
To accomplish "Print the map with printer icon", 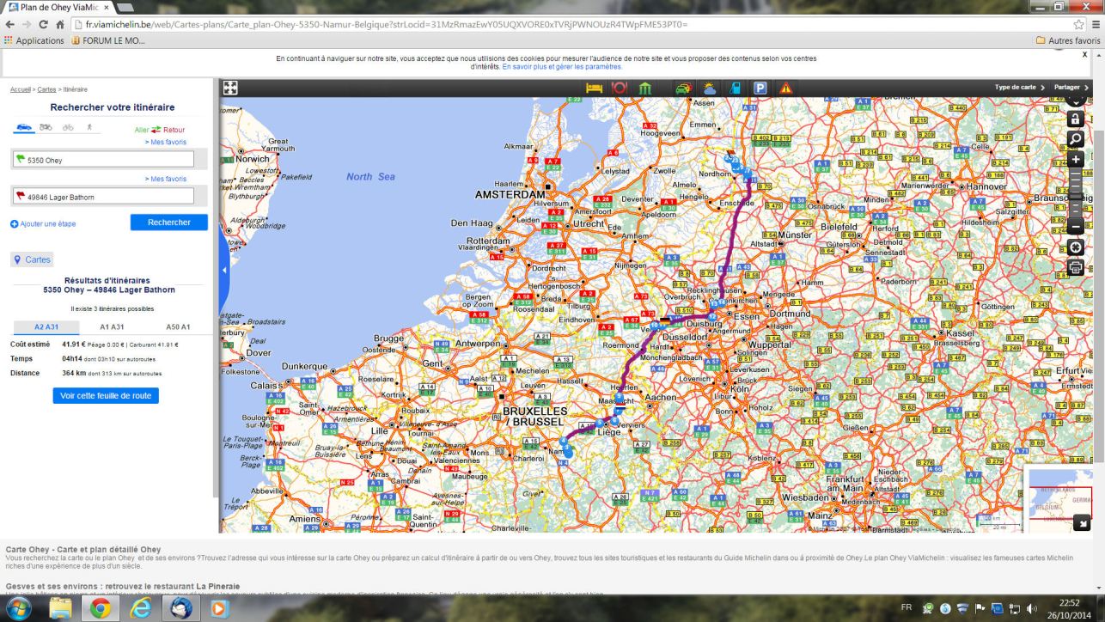I will [1075, 267].
